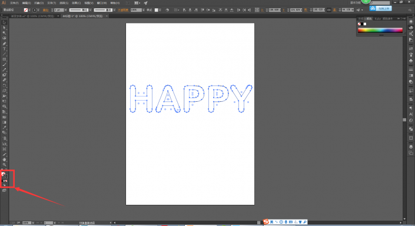Open the Symbols panel club icon
The image size is (415, 226).
[x=411, y=61]
